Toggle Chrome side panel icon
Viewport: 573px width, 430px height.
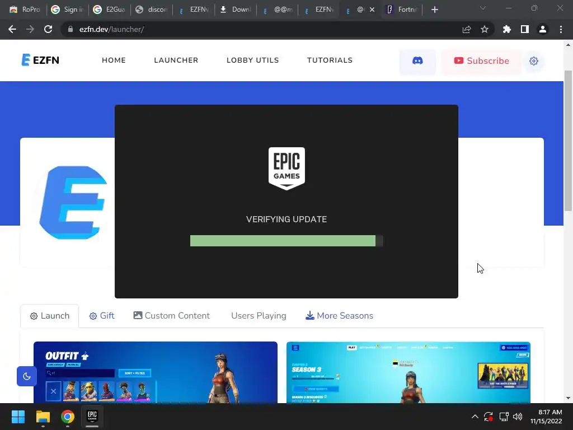tap(525, 29)
